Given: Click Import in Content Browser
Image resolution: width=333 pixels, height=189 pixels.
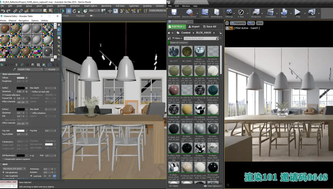Looking at the screenshot, I should [x=194, y=27].
